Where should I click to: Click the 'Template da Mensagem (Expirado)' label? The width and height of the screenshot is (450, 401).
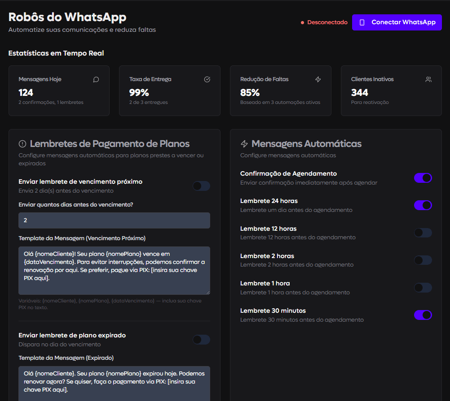(66, 358)
